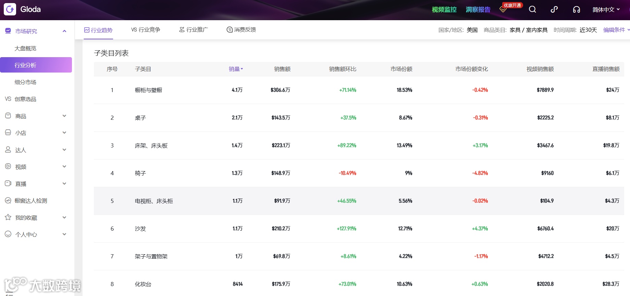Switch to the 消费反馈 tab
Viewport: 630px width, 296px height.
click(241, 30)
